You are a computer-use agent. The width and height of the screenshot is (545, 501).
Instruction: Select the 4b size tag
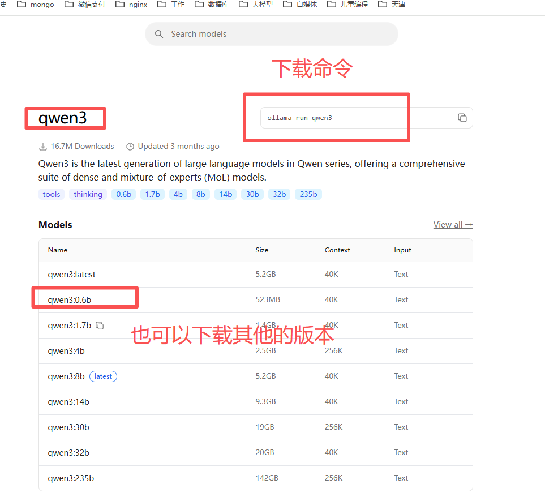(178, 194)
